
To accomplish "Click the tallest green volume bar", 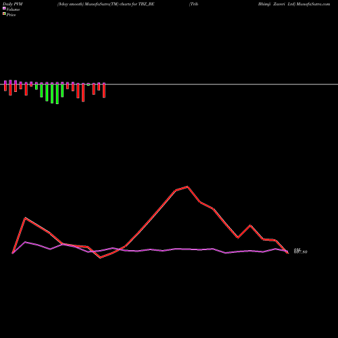I will tap(57, 93).
